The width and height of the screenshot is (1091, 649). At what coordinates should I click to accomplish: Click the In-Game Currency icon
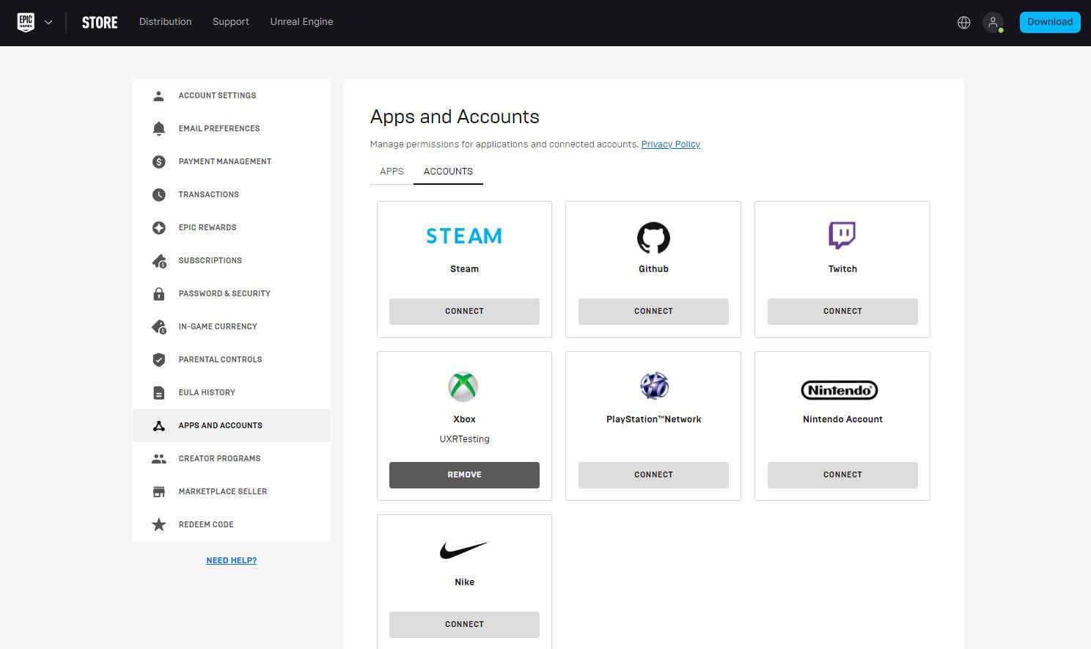click(159, 327)
